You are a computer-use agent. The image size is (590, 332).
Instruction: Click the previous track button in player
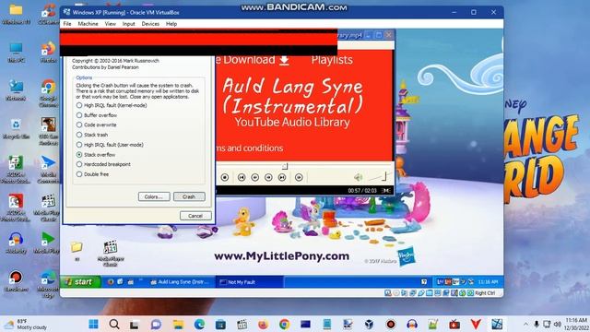[242, 177]
